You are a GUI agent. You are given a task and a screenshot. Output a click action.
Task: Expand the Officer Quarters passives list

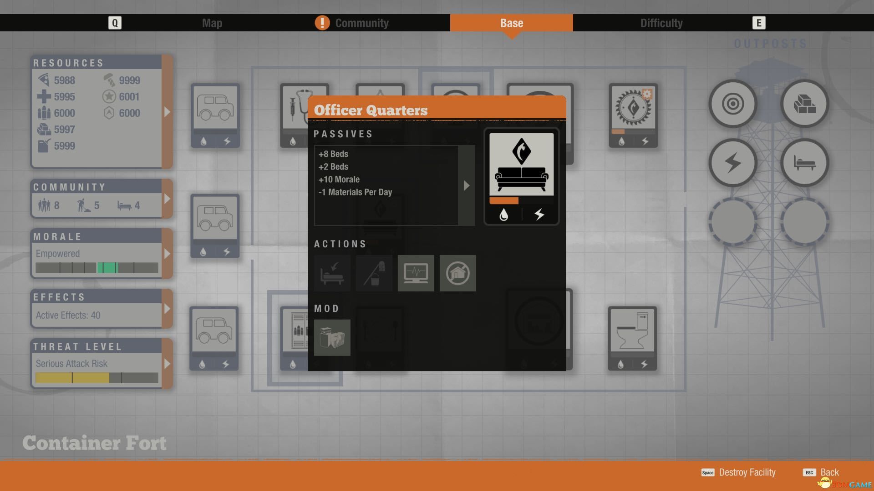[467, 185]
